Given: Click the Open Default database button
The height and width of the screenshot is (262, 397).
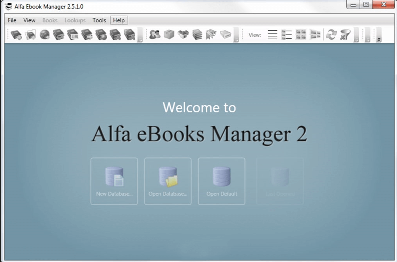Looking at the screenshot, I should [x=222, y=181].
